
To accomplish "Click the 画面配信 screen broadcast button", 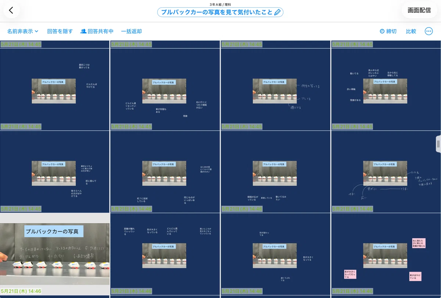I will point(419,10).
